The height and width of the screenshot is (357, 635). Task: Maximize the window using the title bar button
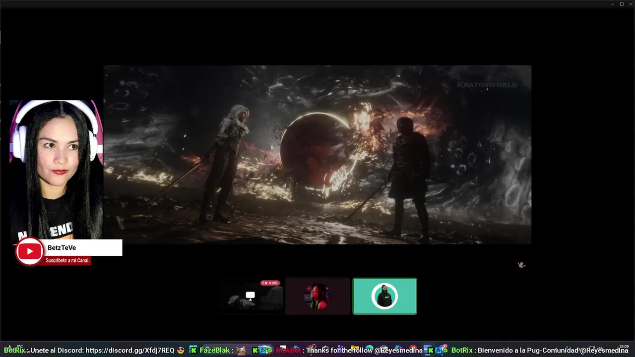pos(622,4)
